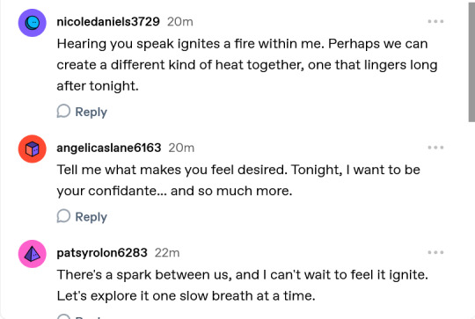The image size is (475, 319).
Task: Click angelicaslane6163's red cube avatar
Action: tap(33, 149)
